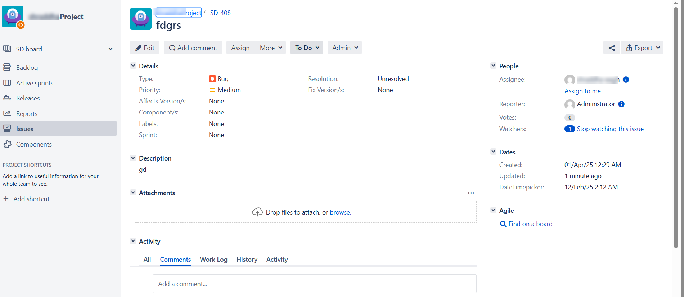Screen dimensions: 684x297
Task: Expand the More actions dropdown
Action: [x=270, y=48]
